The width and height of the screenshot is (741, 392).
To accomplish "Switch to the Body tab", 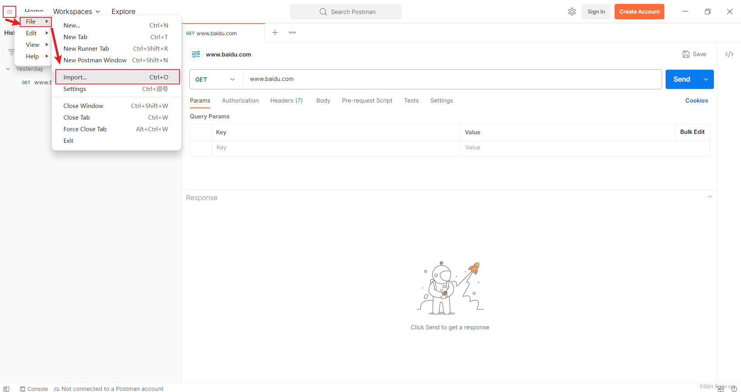I will click(323, 101).
